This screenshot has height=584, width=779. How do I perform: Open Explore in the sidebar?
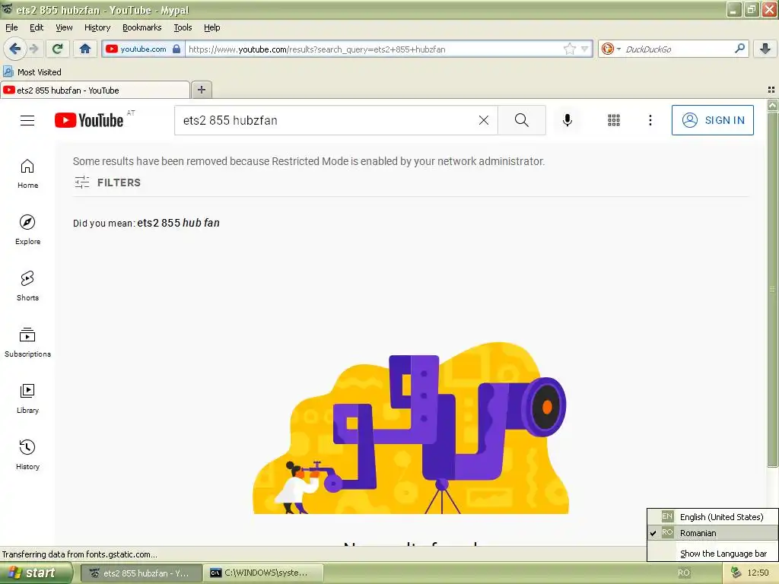click(x=28, y=230)
